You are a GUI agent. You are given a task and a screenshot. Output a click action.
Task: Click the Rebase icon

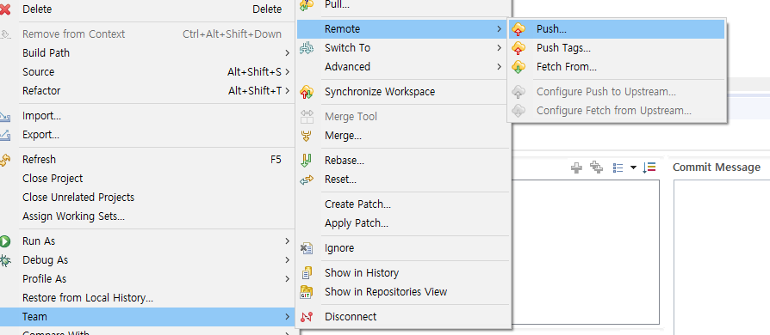tap(307, 161)
